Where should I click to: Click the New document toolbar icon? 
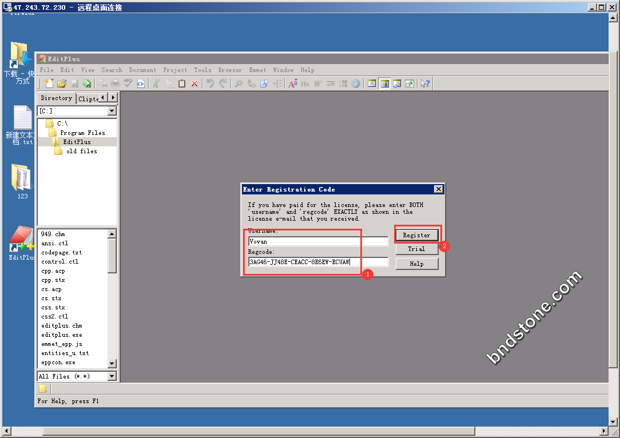[x=50, y=83]
